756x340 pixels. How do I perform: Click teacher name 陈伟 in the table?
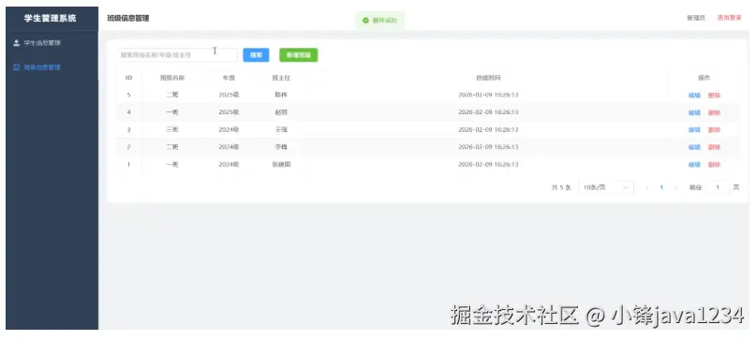coord(281,95)
